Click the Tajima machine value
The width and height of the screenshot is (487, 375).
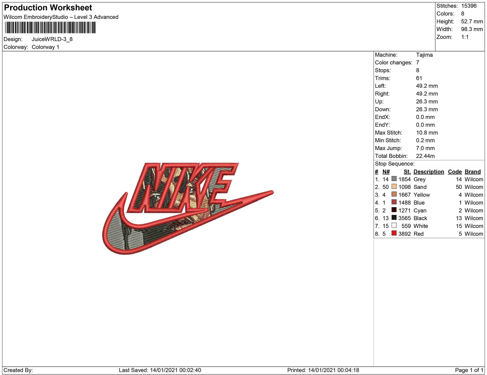(x=424, y=55)
